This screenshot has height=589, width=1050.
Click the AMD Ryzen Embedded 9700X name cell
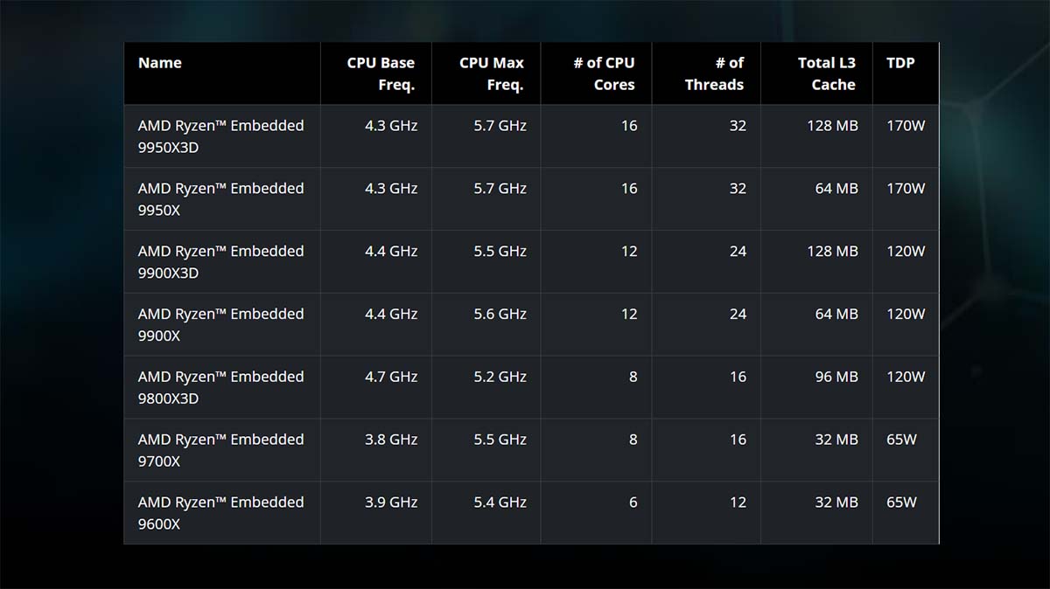point(220,451)
